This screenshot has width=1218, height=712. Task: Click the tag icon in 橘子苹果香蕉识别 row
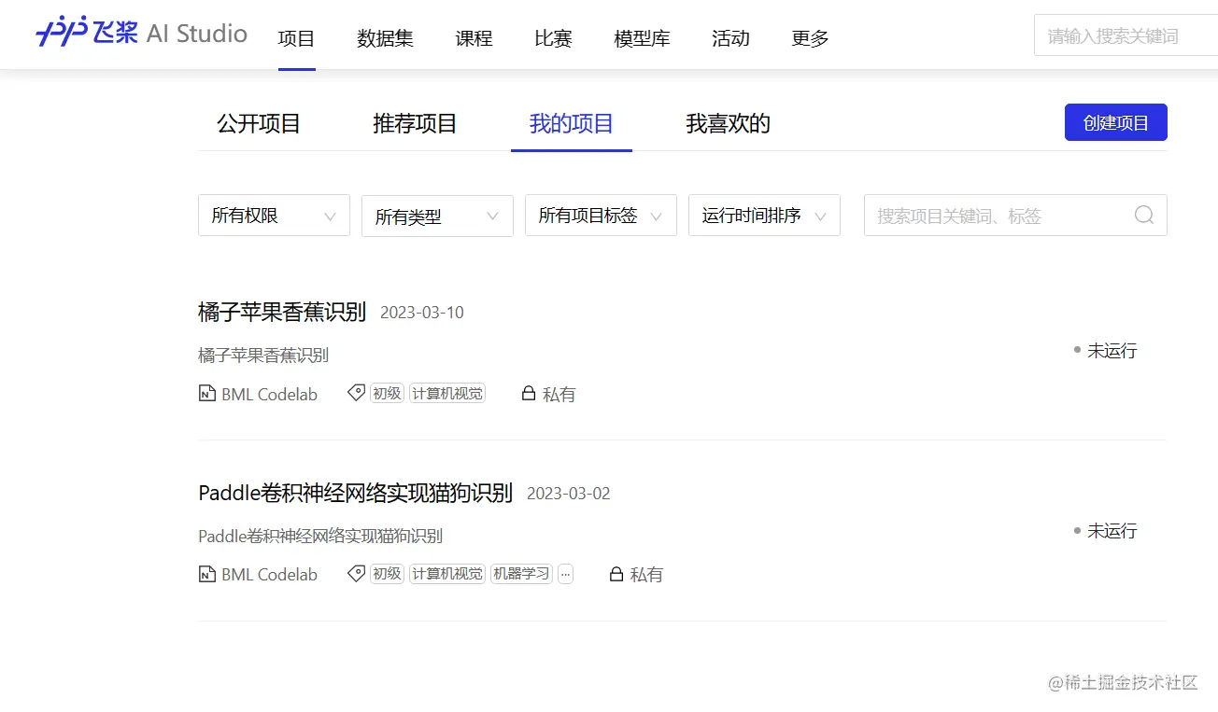coord(356,393)
